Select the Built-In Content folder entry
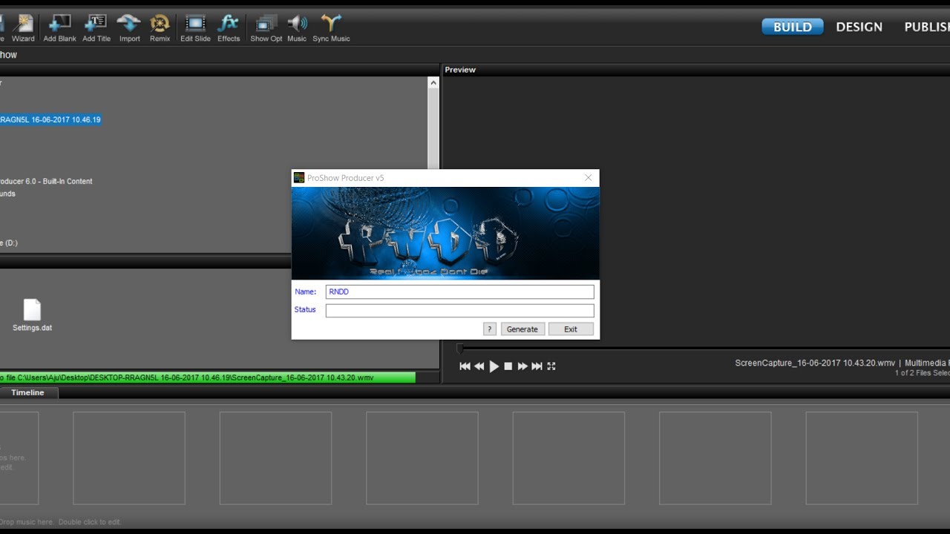The image size is (950, 534). point(46,181)
